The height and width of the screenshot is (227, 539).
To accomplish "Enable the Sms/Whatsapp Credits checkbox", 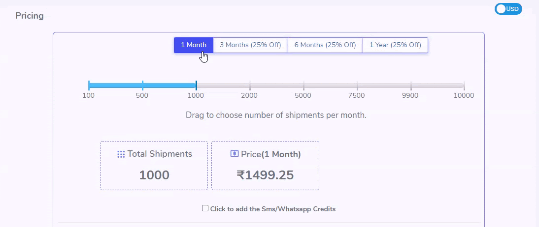I will coord(205,208).
